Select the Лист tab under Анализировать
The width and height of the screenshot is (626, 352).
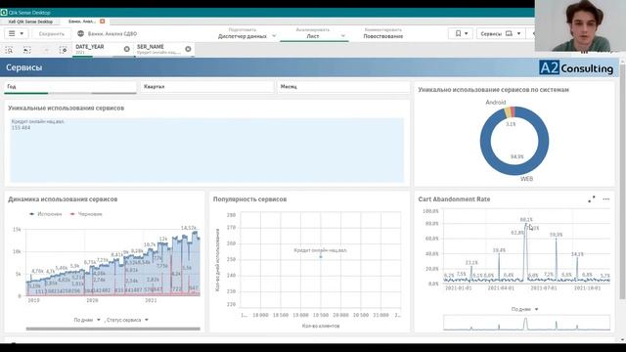[x=313, y=36]
